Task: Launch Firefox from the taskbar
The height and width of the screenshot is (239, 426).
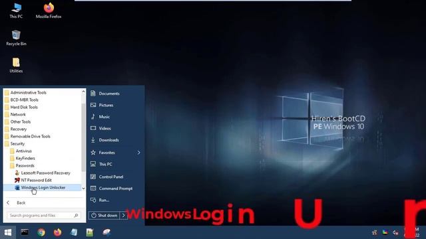Action: (x=57, y=232)
